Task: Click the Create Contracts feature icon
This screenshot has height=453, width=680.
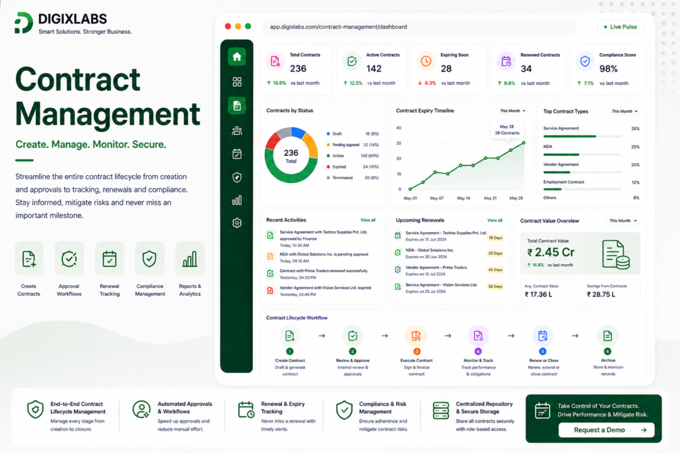Action: click(x=29, y=259)
